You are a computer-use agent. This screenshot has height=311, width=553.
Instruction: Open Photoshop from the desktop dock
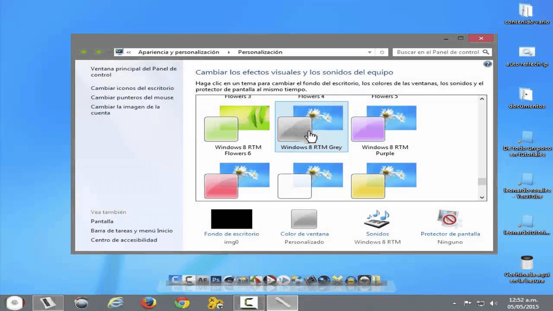[217, 279]
